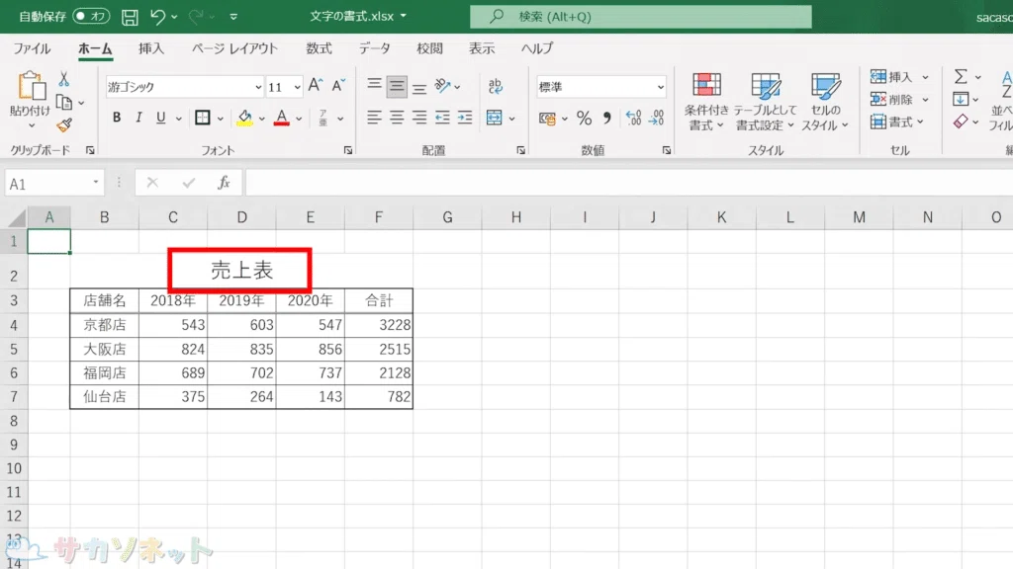Switch to the 数式 tab
Screen dimensions: 1013x569
(x=319, y=48)
